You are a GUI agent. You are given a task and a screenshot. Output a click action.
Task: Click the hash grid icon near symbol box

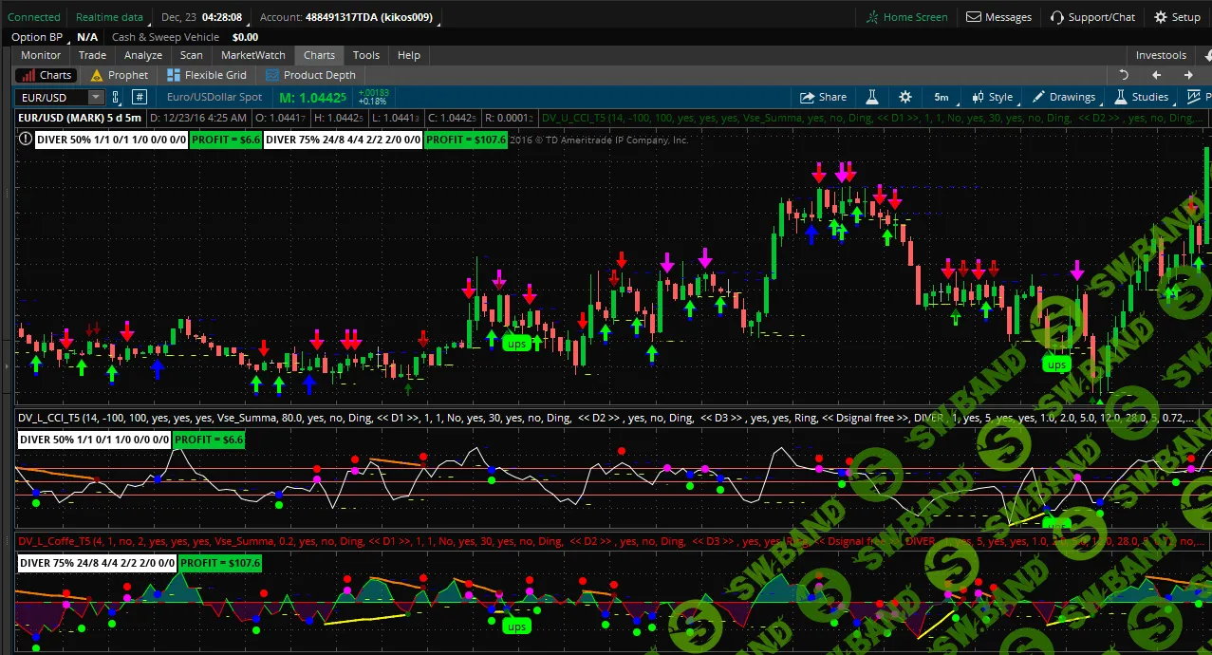pyautogui.click(x=139, y=97)
